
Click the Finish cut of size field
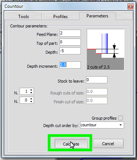[x=97, y=100]
